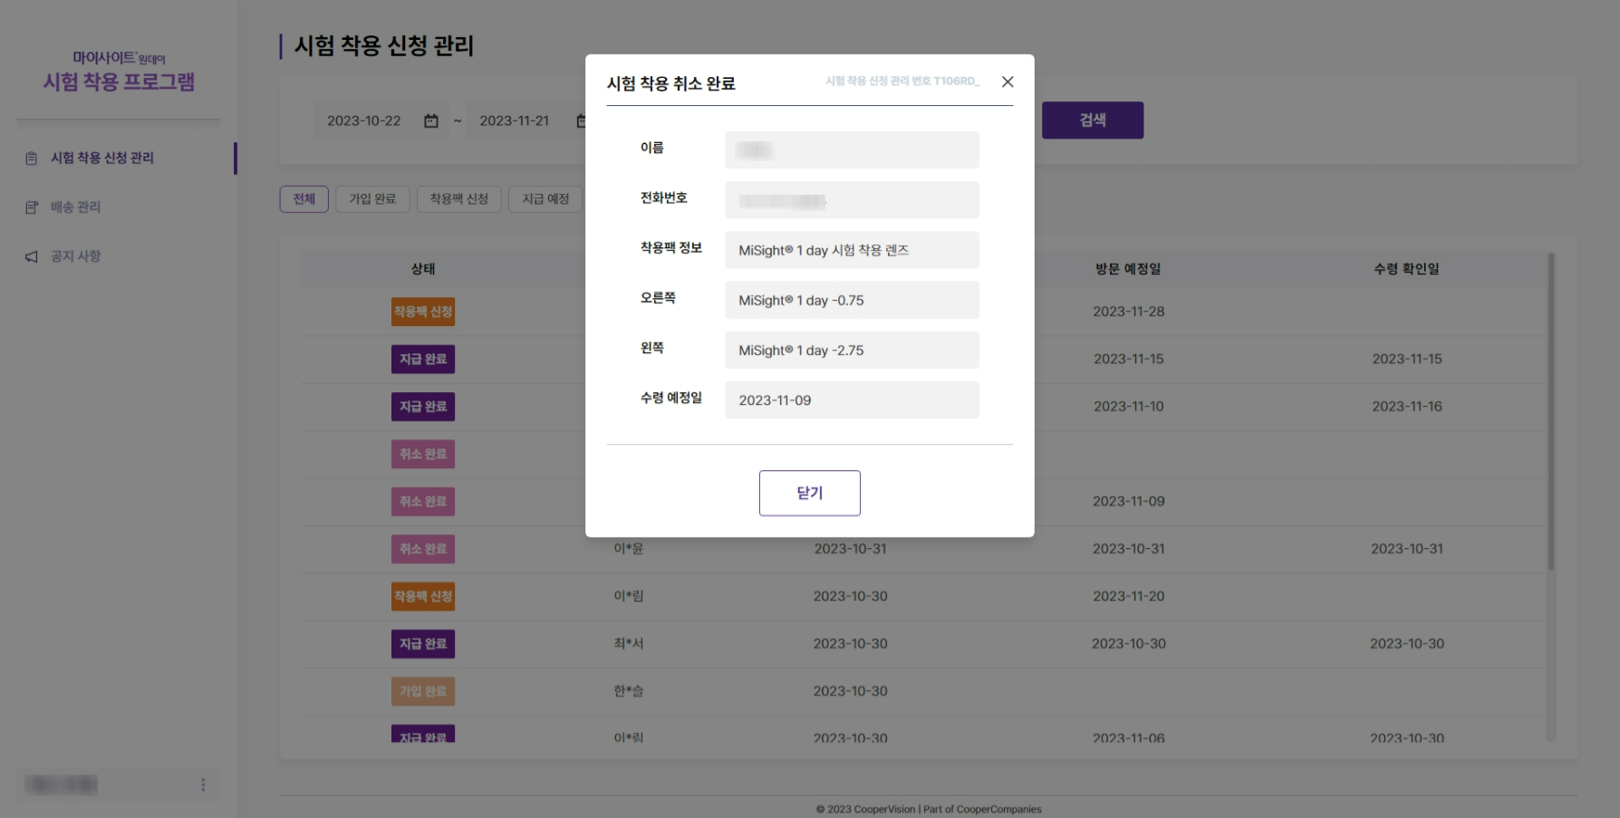1620x818 pixels.
Task: Click the start date 2023-10-22 field
Action: 364,121
